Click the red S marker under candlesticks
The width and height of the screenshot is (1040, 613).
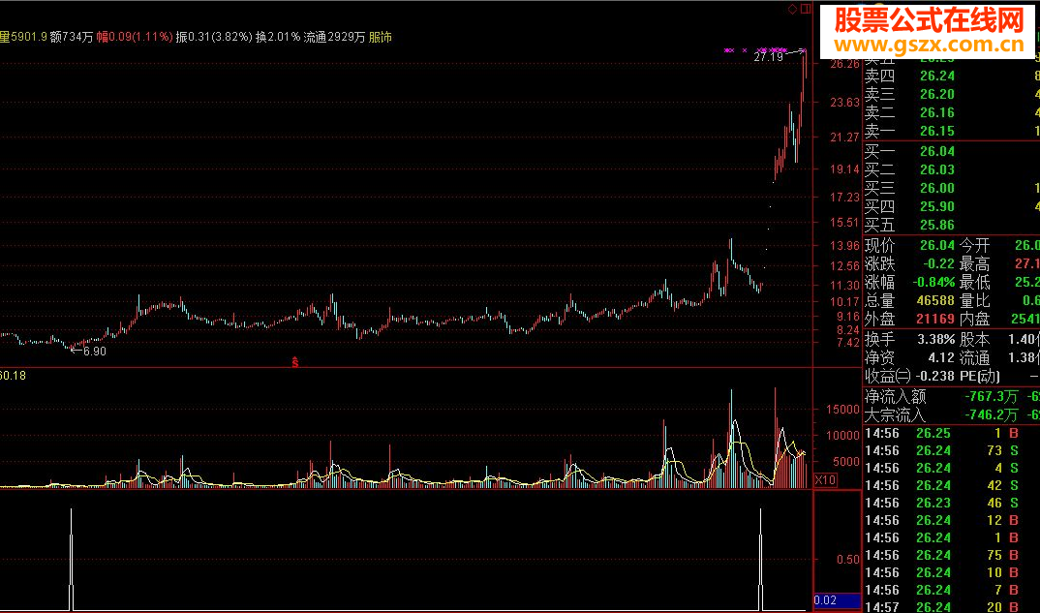tap(295, 363)
